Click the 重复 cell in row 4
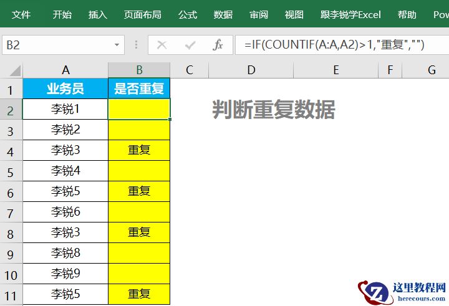 tap(139, 150)
